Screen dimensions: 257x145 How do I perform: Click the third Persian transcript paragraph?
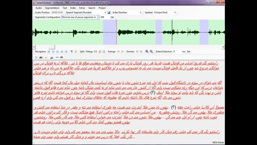(x=129, y=115)
